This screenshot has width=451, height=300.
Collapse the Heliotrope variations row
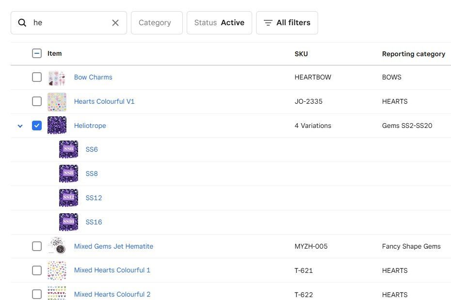(x=20, y=126)
